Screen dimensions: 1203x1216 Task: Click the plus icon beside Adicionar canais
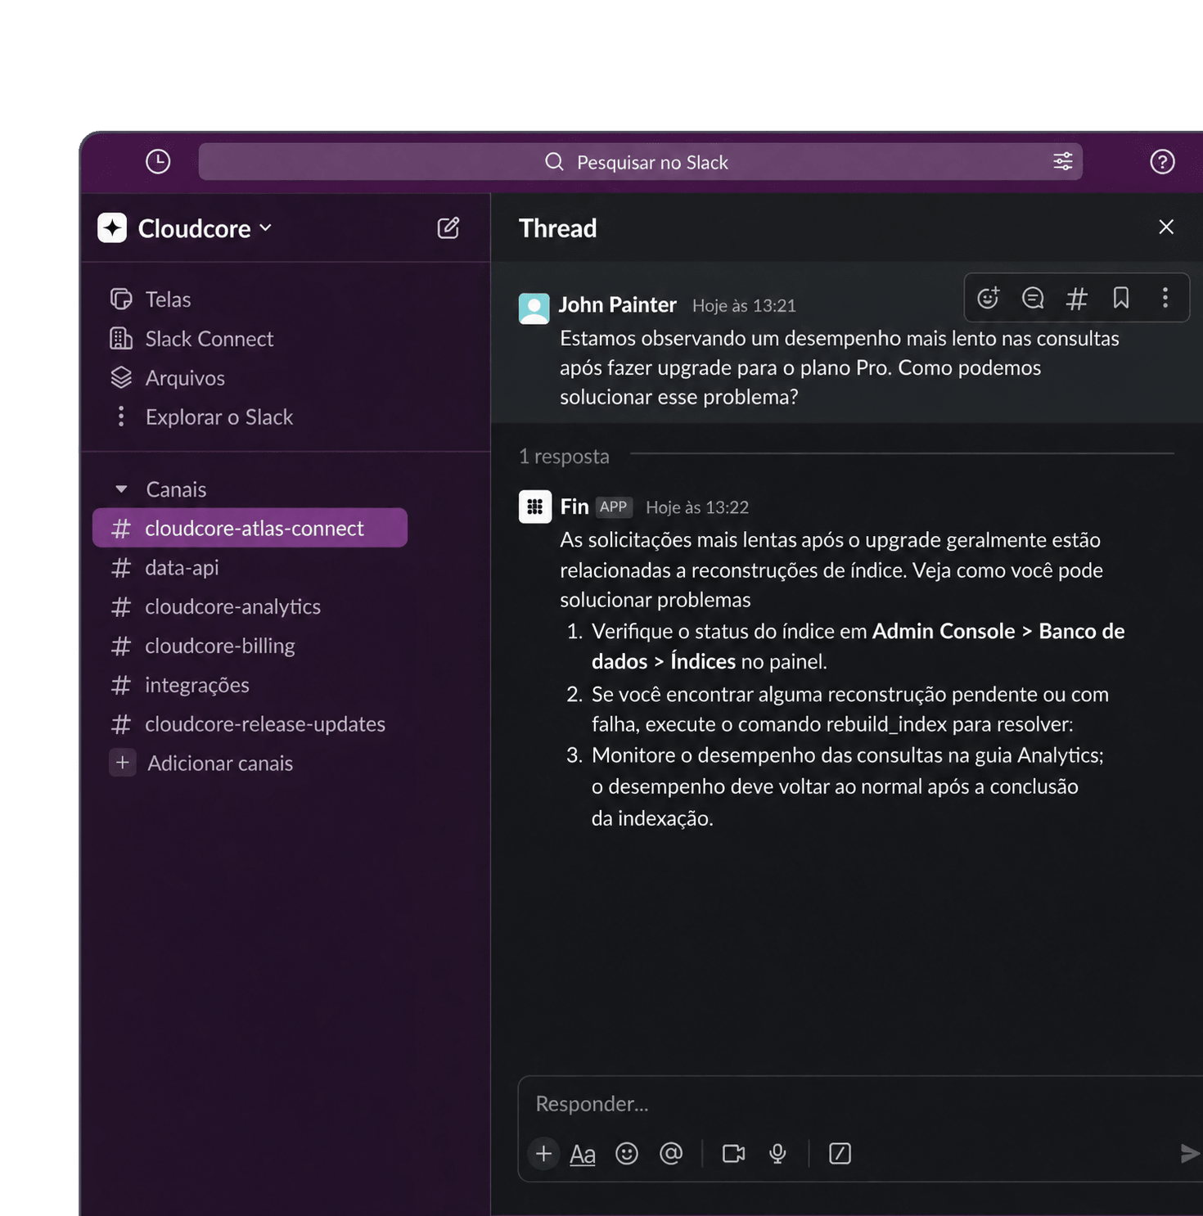(x=123, y=763)
